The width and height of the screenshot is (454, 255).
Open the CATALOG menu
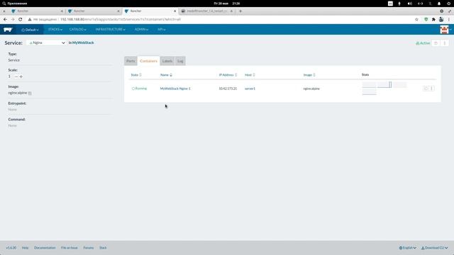[x=77, y=30]
